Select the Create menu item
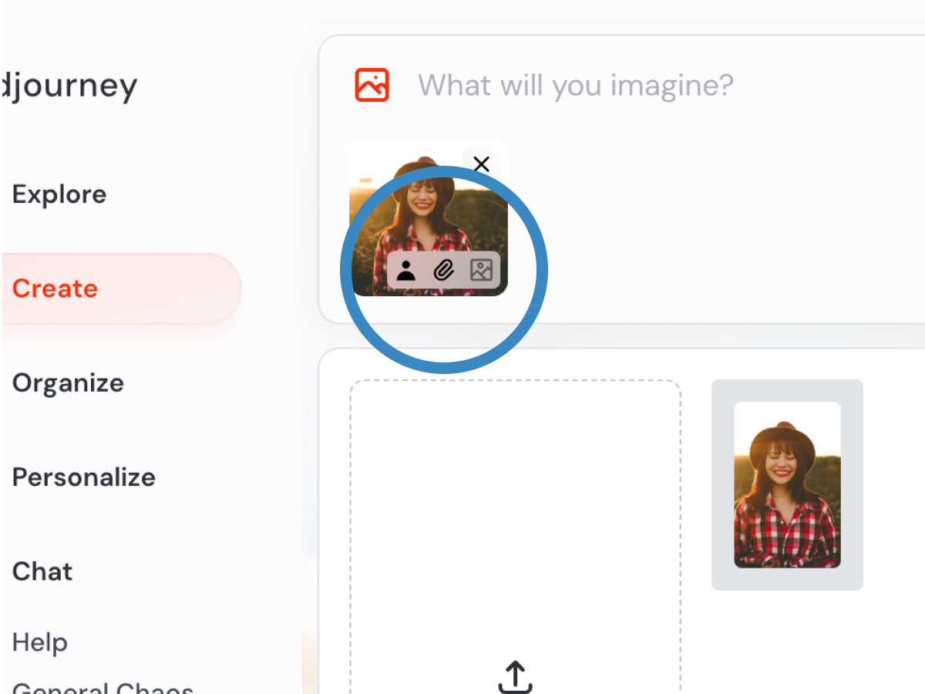Viewport: 925px width, 694px height. [x=55, y=288]
